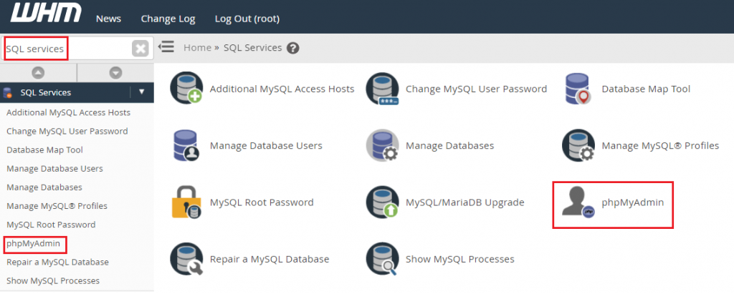Open the Change Log menu item

168,19
